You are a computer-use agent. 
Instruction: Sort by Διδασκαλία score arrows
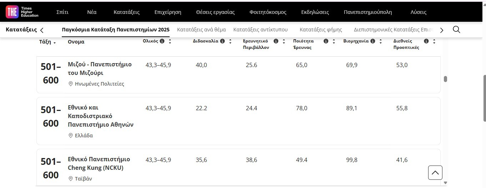coord(230,41)
